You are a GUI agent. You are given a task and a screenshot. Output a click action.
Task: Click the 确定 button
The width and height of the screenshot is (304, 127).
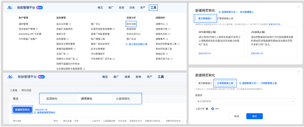click(x=254, y=116)
